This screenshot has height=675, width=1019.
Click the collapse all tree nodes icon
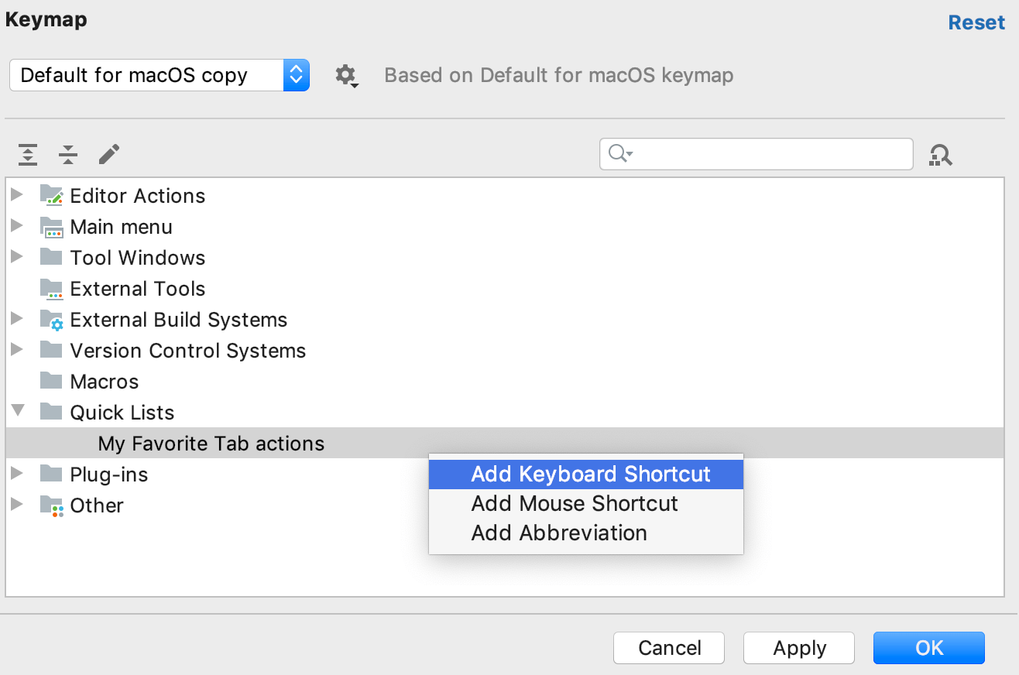click(68, 155)
